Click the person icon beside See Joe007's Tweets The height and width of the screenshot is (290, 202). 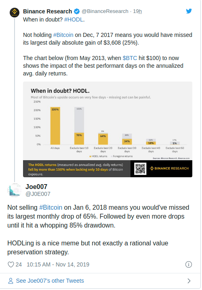tap(11, 281)
